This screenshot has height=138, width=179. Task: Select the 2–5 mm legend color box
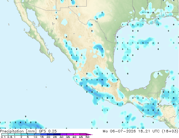[24, 134]
